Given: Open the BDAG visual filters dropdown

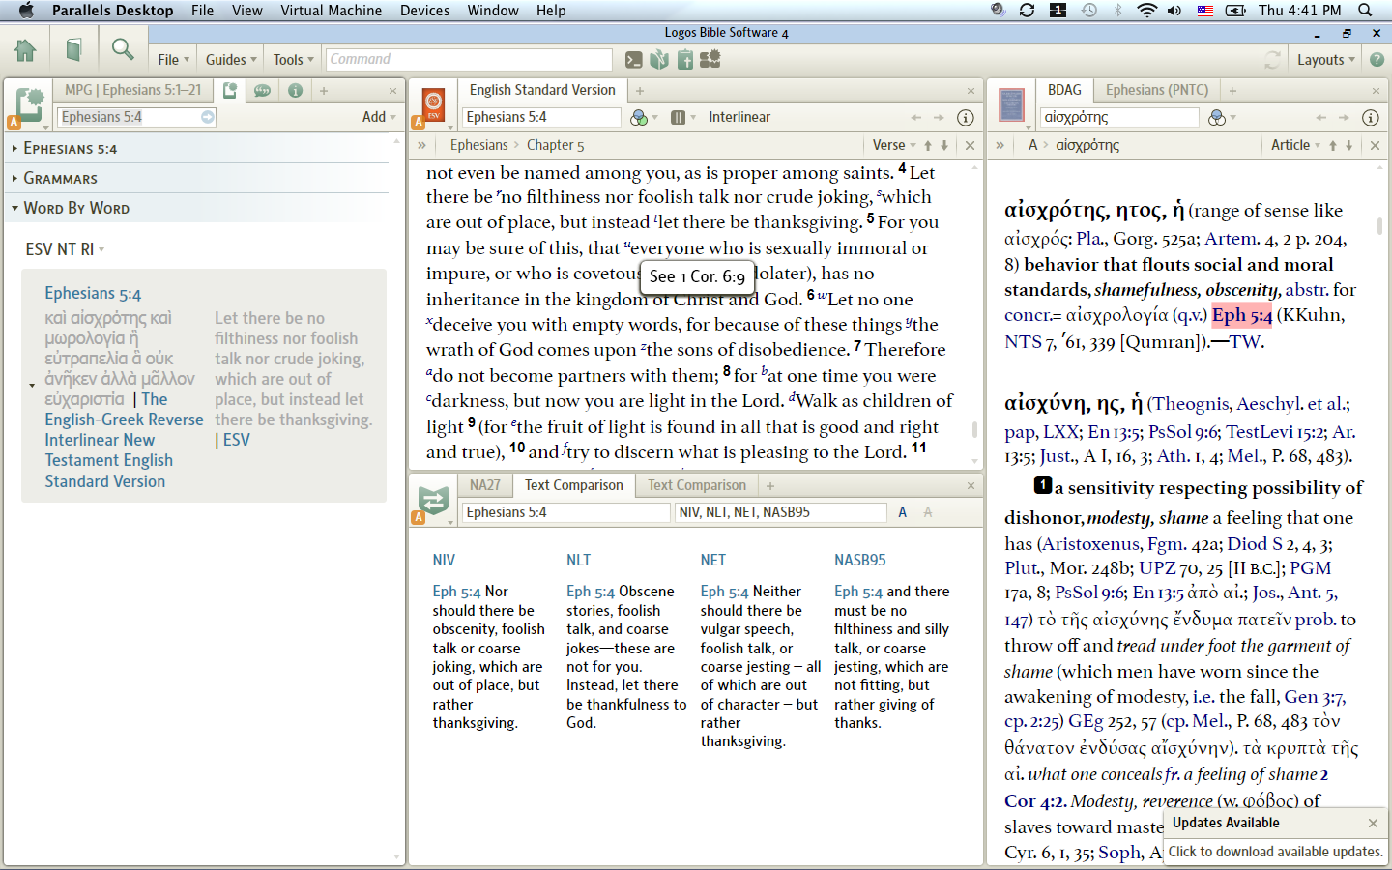Looking at the screenshot, I should [x=1222, y=117].
